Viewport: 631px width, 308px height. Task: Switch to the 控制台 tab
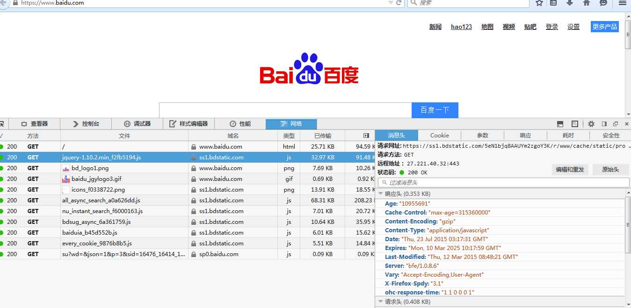coord(86,124)
